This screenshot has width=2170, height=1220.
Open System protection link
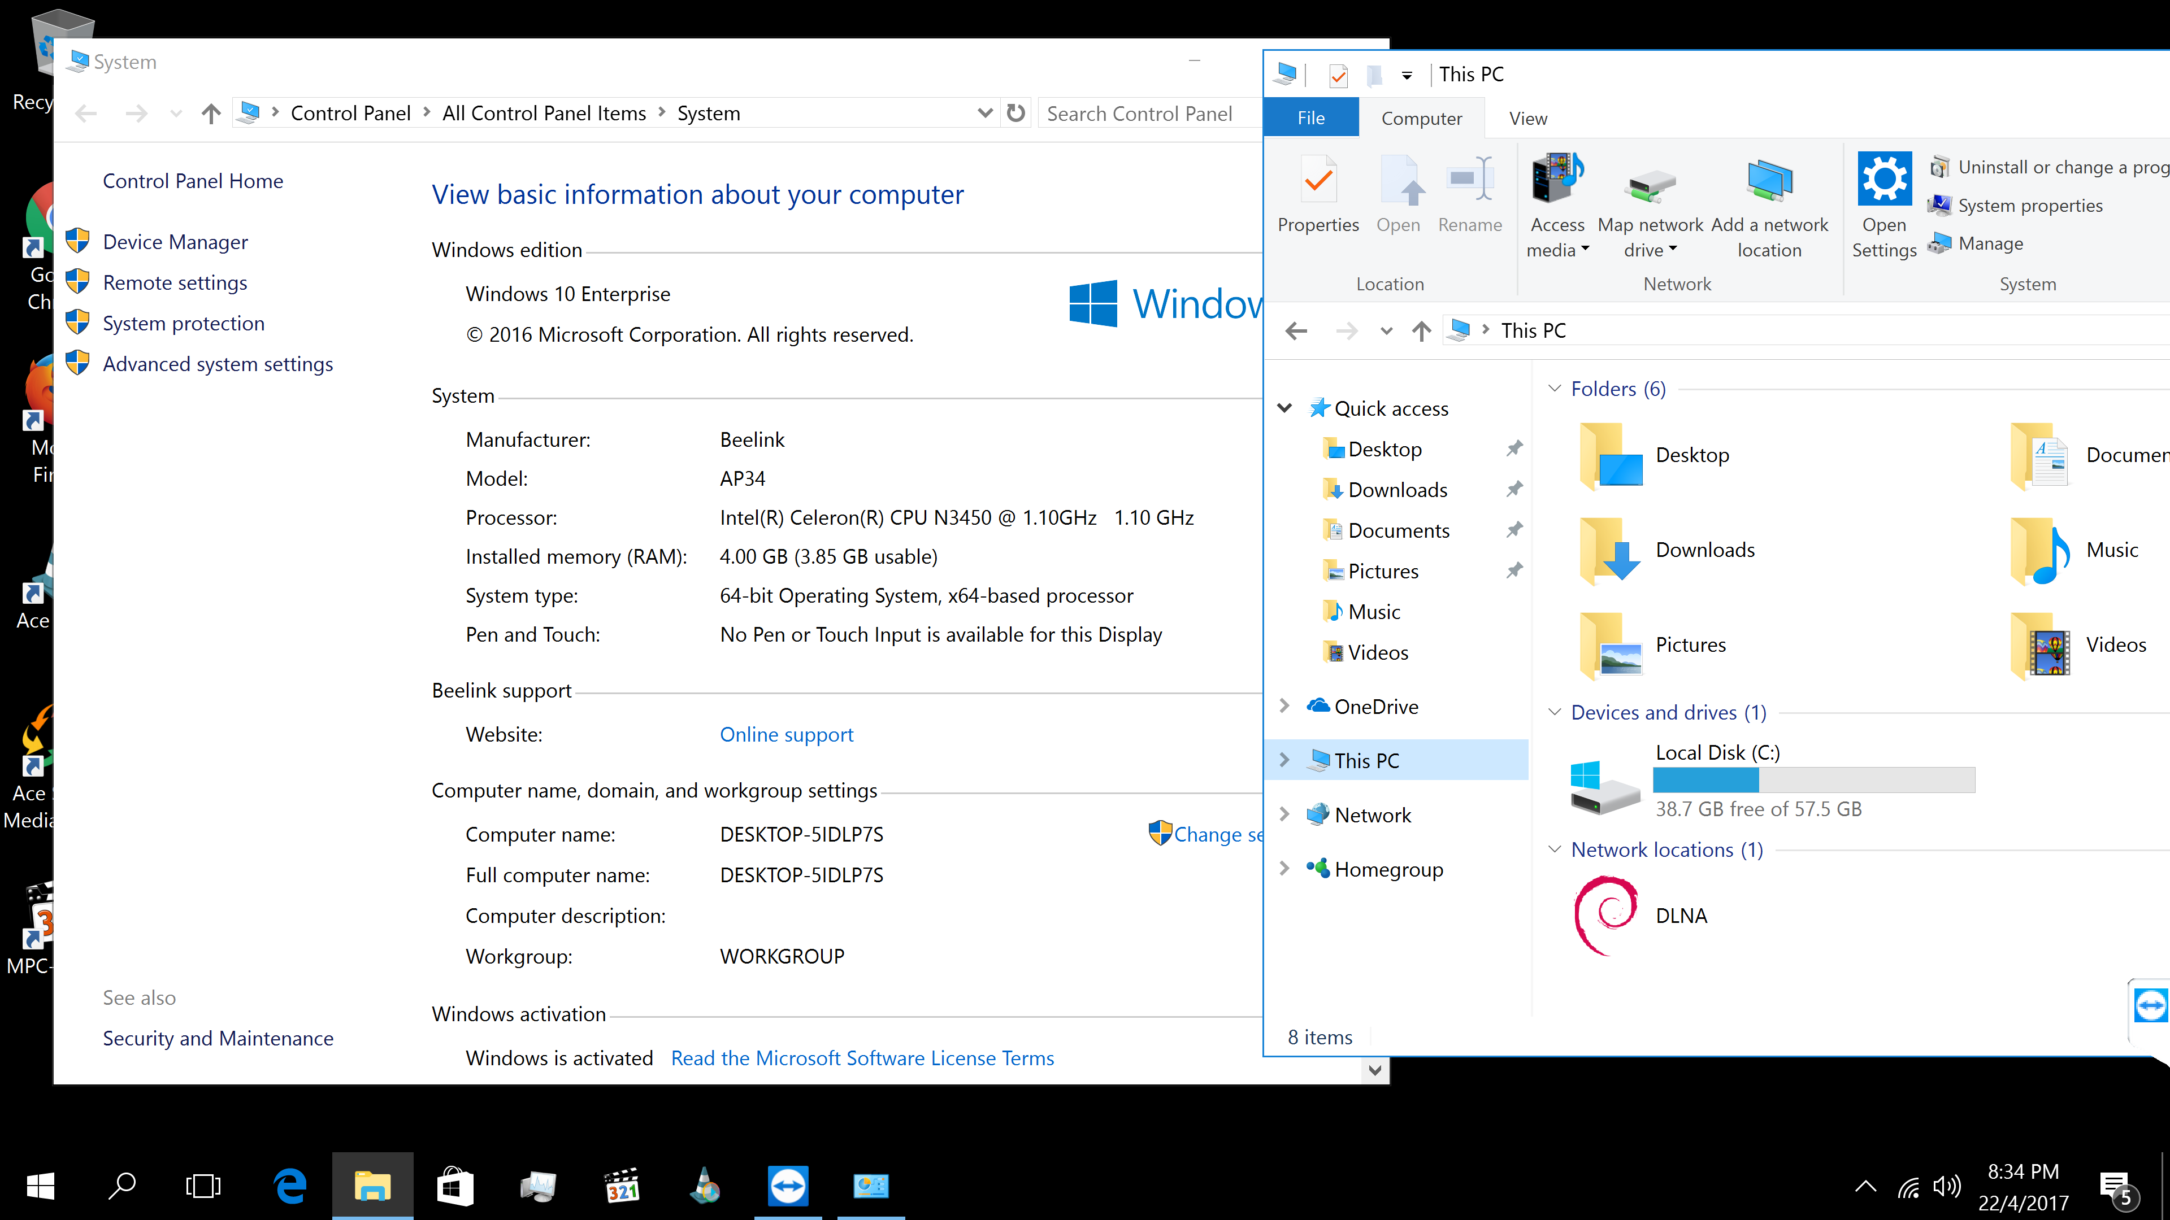click(184, 323)
